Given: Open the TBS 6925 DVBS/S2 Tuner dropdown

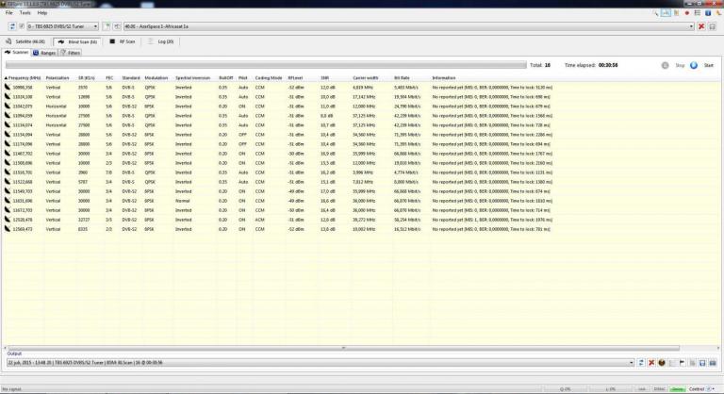Looking at the screenshot, I should pyautogui.click(x=61, y=25).
